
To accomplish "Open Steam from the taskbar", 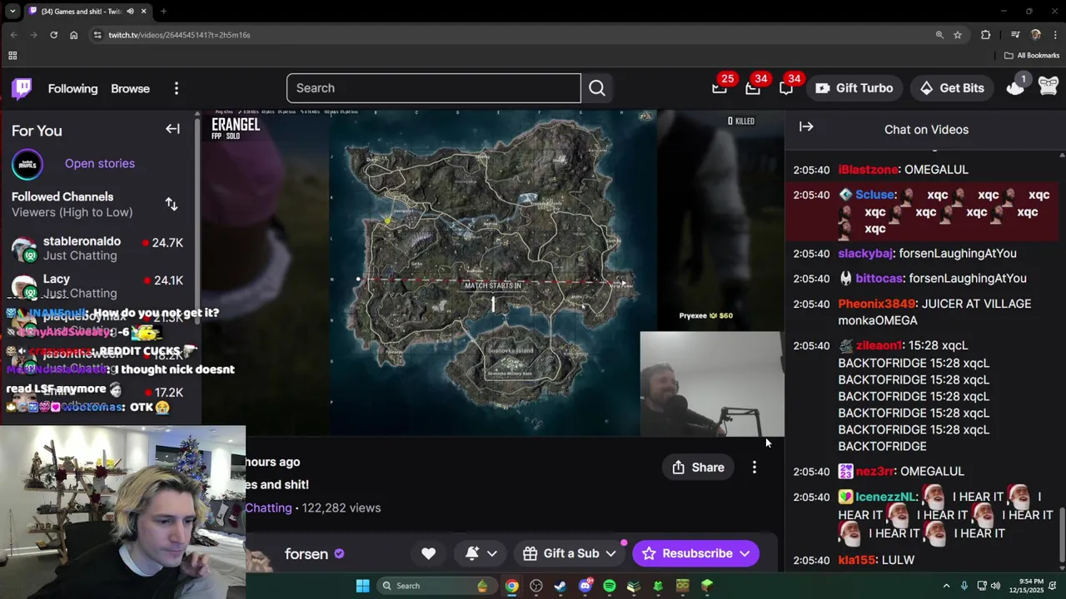I will (560, 586).
